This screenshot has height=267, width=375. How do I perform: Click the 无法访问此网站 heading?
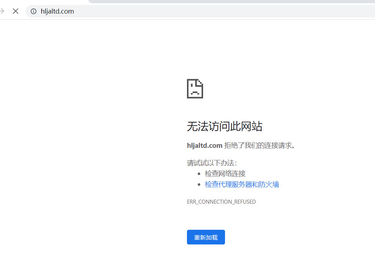225,126
